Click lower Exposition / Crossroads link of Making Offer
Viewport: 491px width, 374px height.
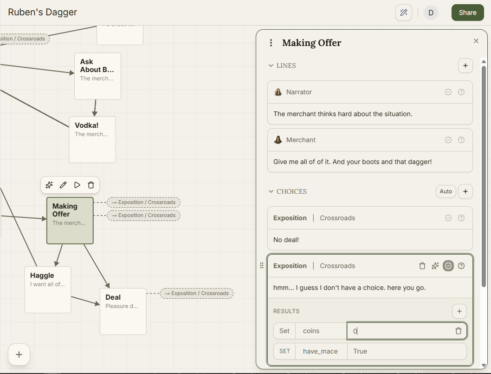point(144,216)
